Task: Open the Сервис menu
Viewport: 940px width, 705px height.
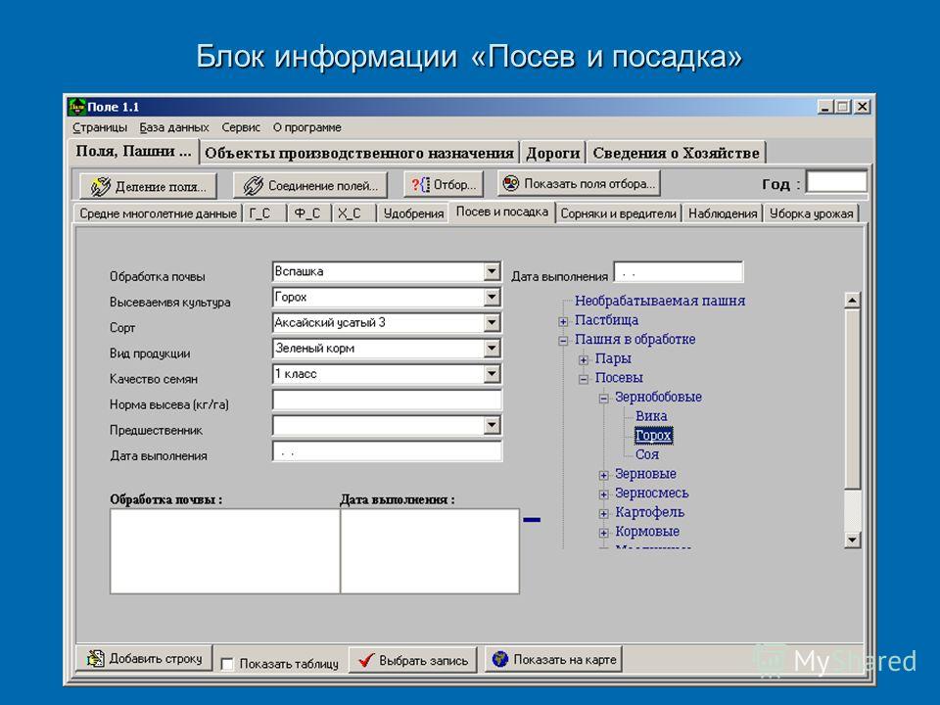Action: coord(241,127)
